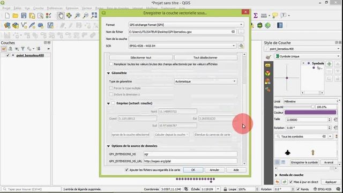Toggle scale lock icon next to Loupe

[225, 189]
